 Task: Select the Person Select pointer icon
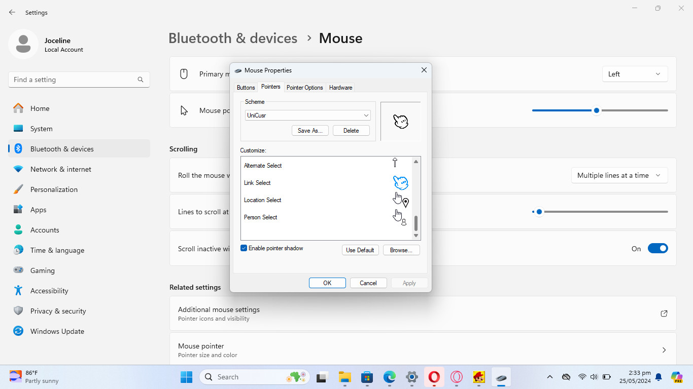(400, 217)
